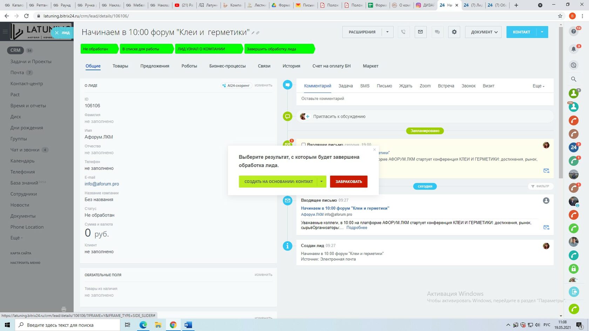
Task: Open CRM section in left sidebar
Action: [x=15, y=50]
